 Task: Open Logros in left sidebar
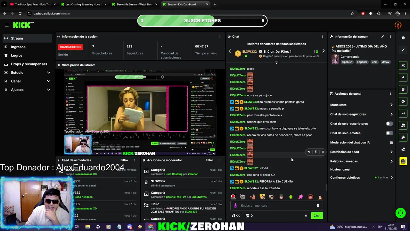point(27,56)
